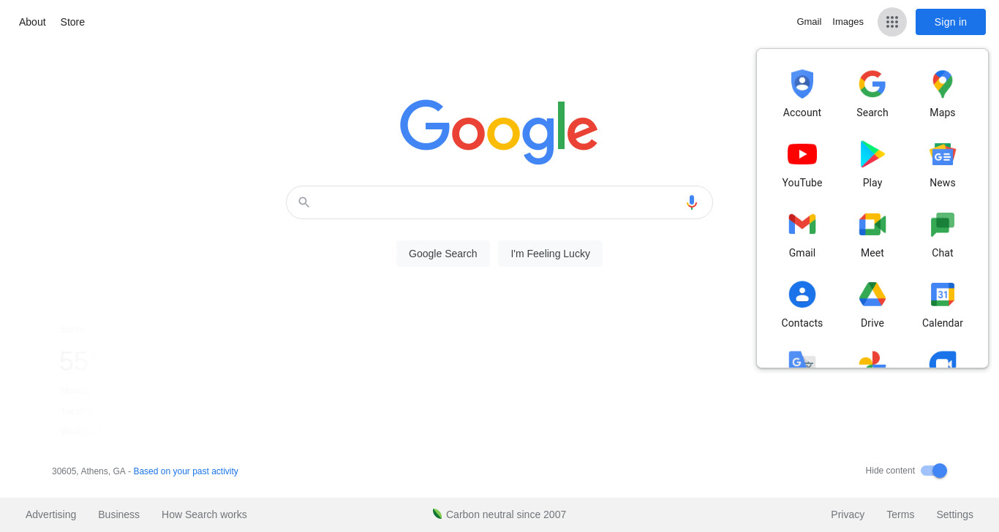Viewport: 999px width, 532px height.
Task: Open Based on your past activity link
Action: 186,471
